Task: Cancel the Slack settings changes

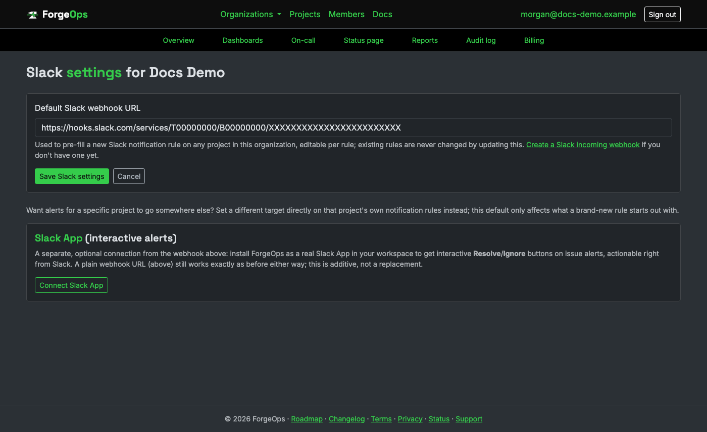Action: (x=129, y=176)
